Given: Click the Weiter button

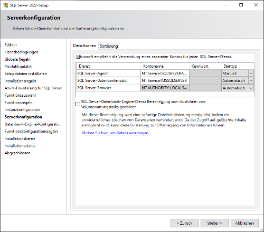Looking at the screenshot, I should [214, 223].
